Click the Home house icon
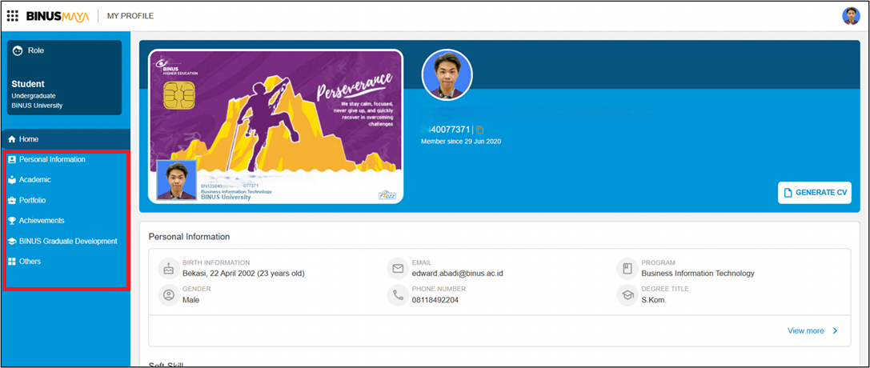Viewport: 870px width, 368px height. [12, 139]
